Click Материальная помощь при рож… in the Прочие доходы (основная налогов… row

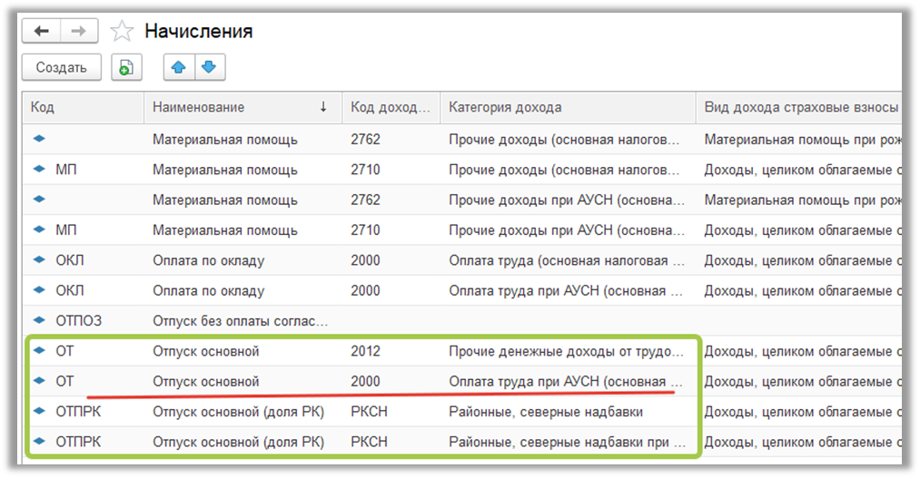coord(803,140)
